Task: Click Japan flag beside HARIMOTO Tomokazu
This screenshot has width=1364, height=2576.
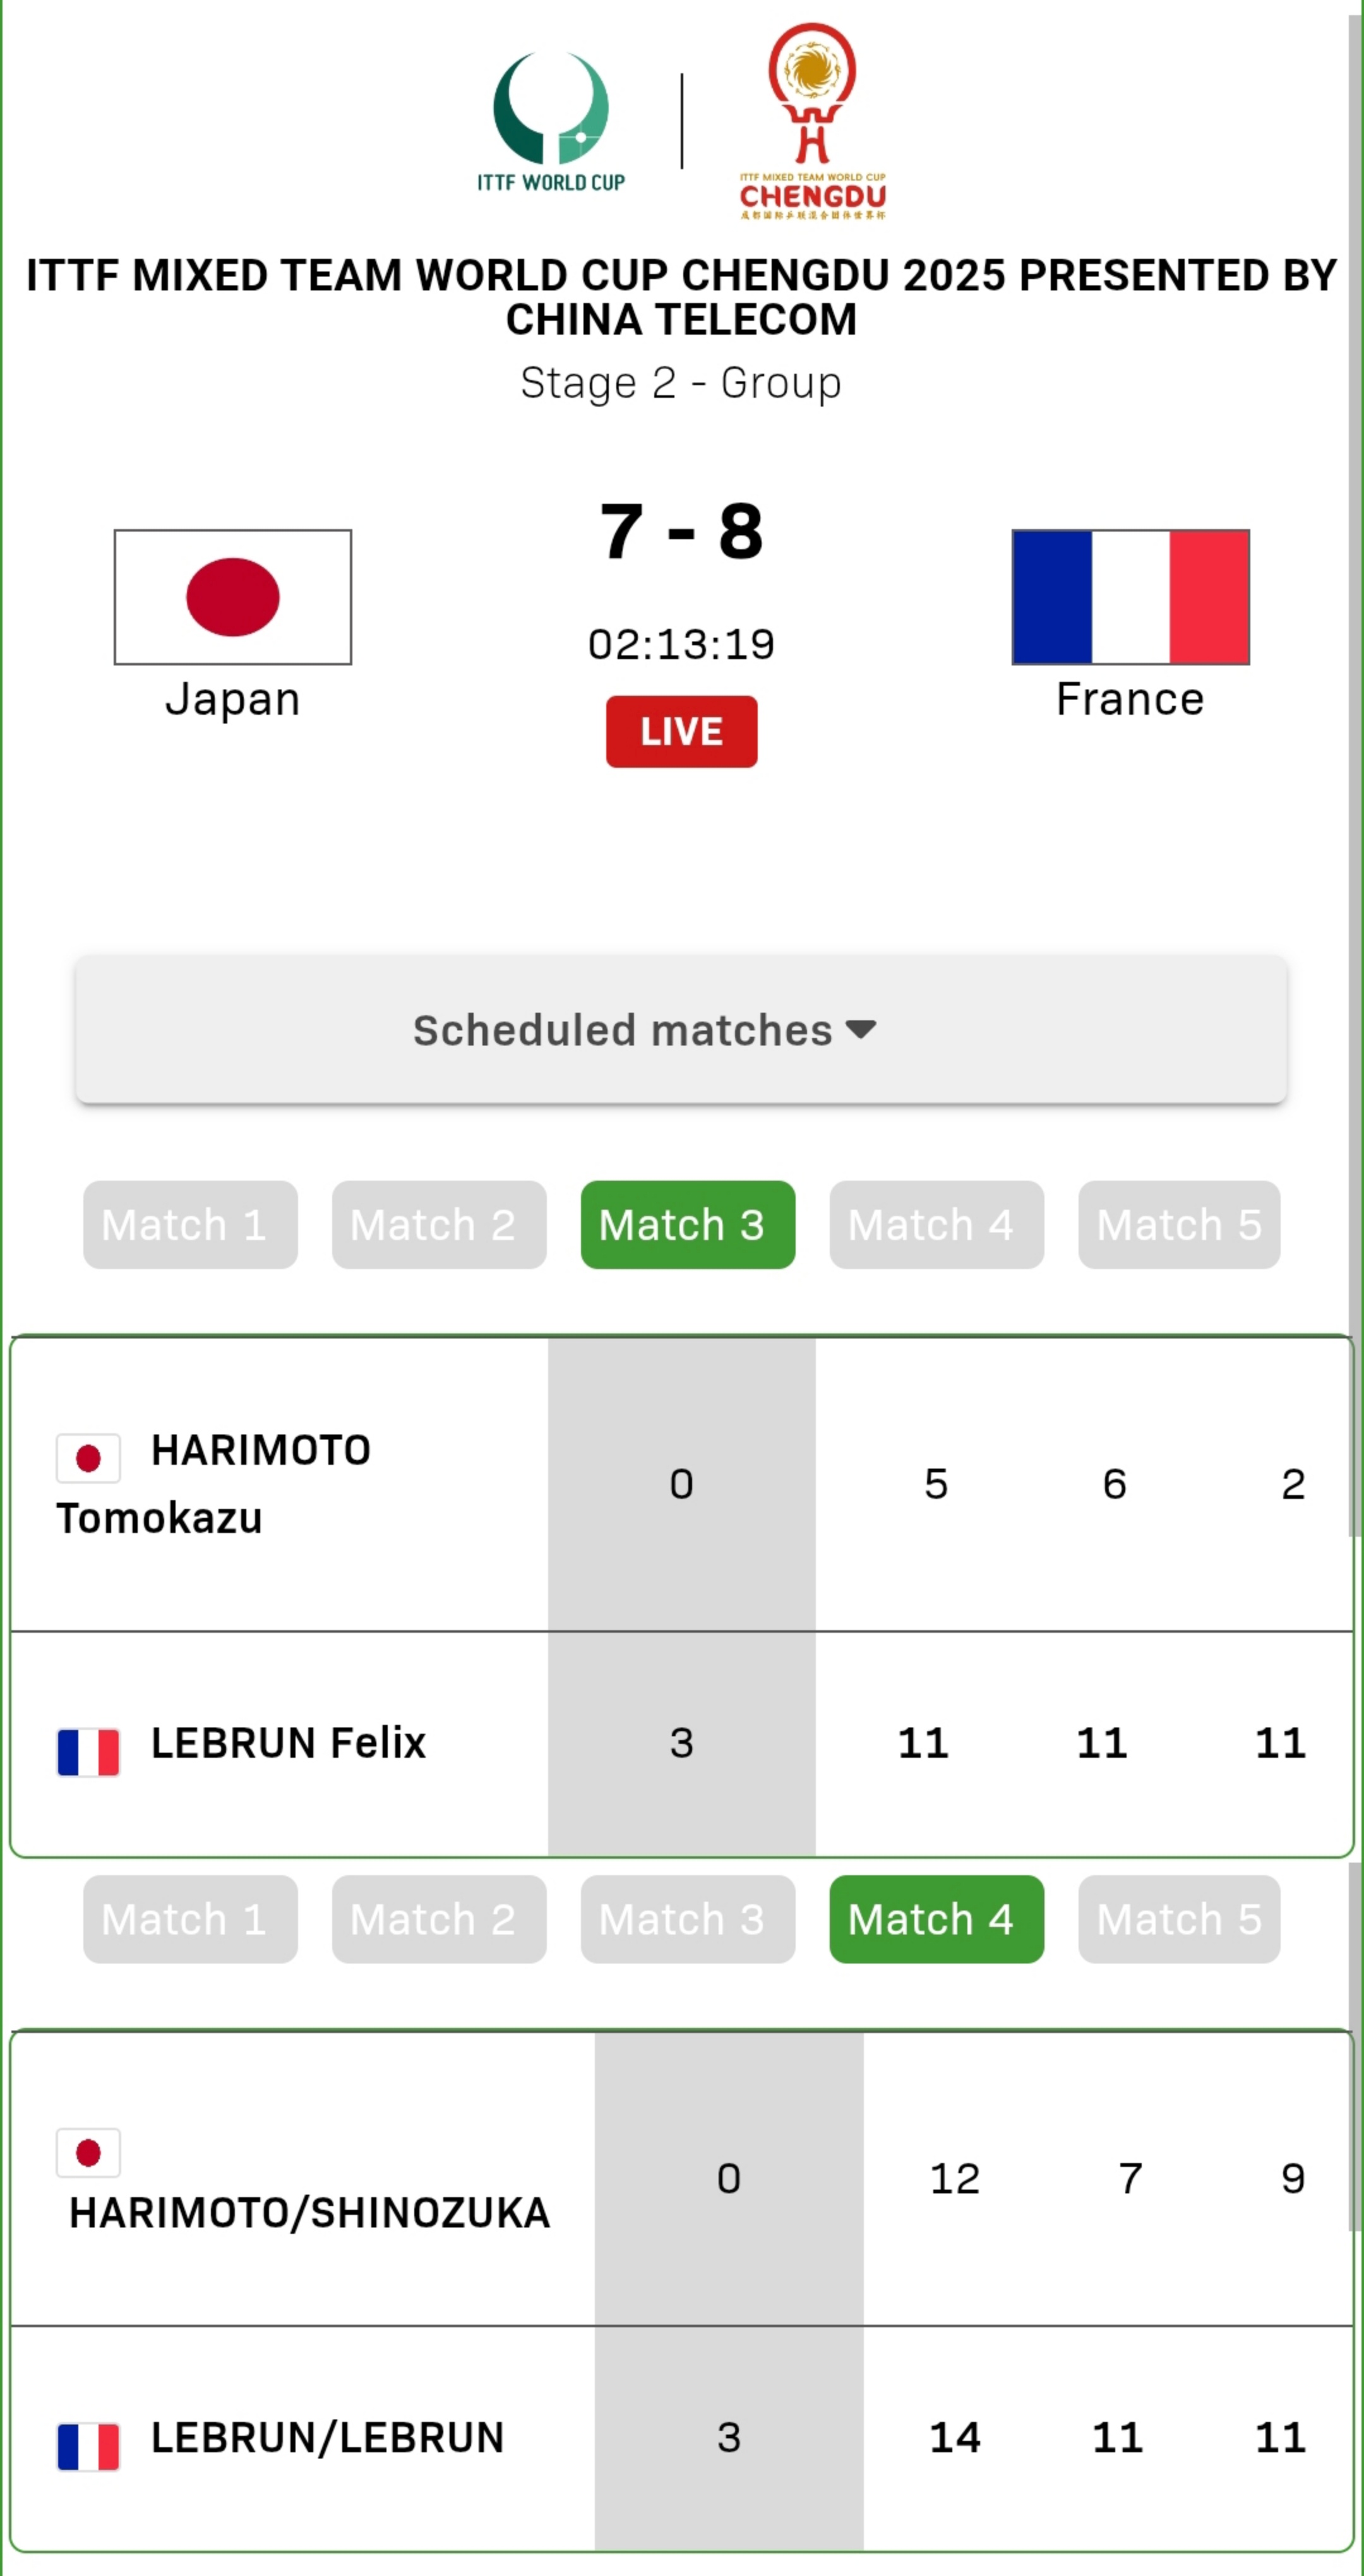Action: pyautogui.click(x=88, y=1458)
